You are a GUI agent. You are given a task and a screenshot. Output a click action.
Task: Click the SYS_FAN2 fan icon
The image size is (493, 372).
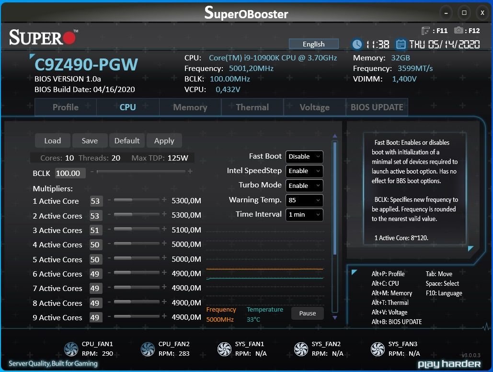[x=301, y=349]
